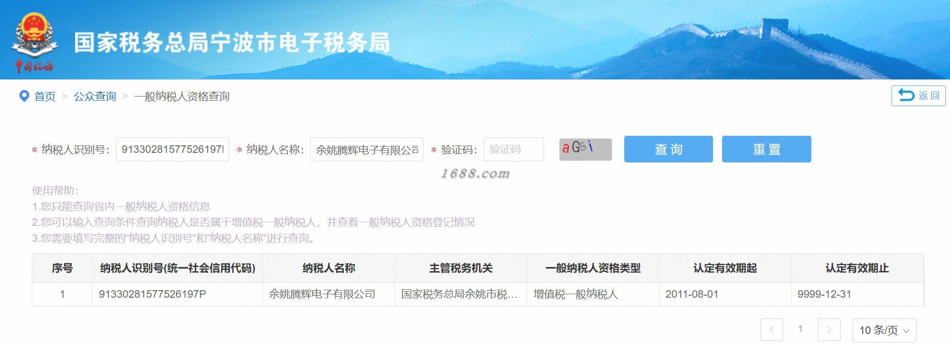Click the 返回 back arrow button
The image size is (950, 345).
pyautogui.click(x=918, y=96)
